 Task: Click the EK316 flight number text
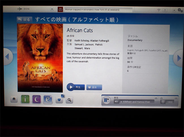26,9
